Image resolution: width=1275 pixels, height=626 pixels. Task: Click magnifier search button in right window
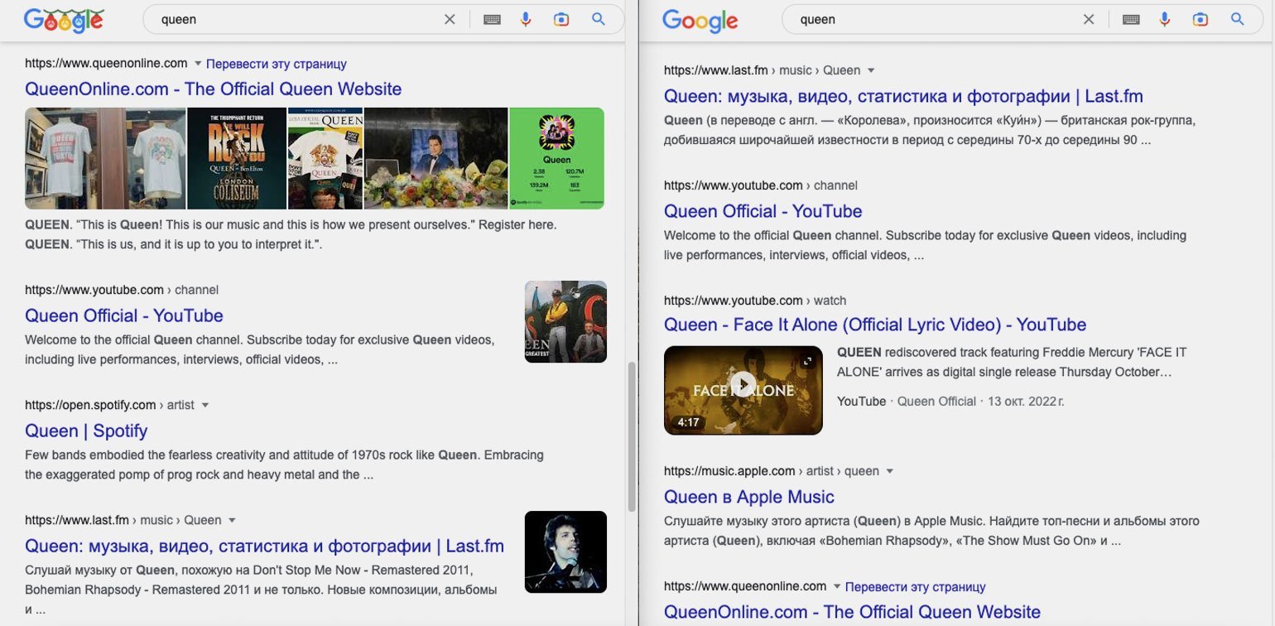[x=1238, y=19]
